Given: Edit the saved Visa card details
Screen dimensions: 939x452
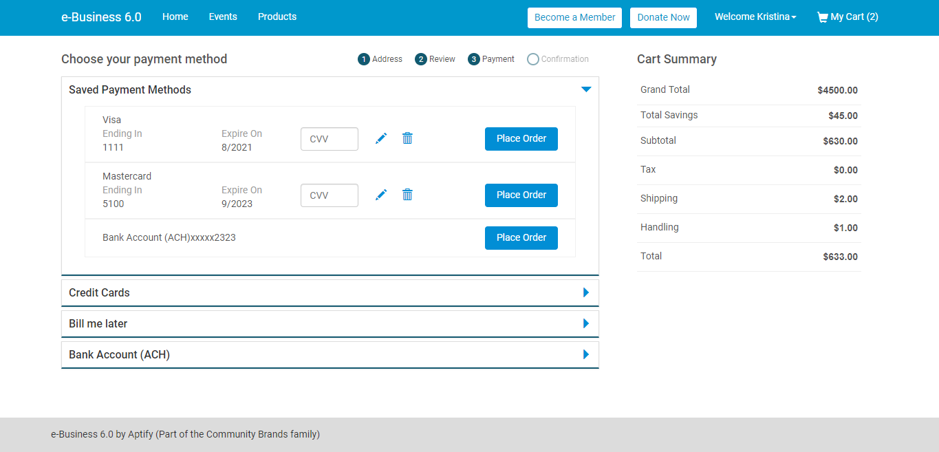Looking at the screenshot, I should click(380, 138).
